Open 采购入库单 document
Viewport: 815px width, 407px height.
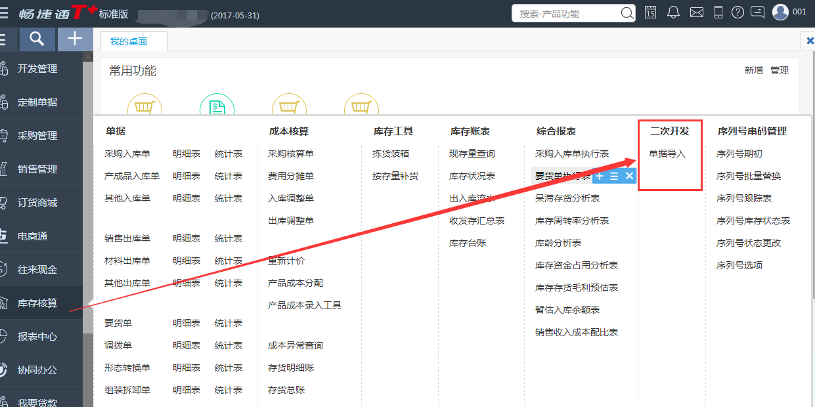[127, 154]
